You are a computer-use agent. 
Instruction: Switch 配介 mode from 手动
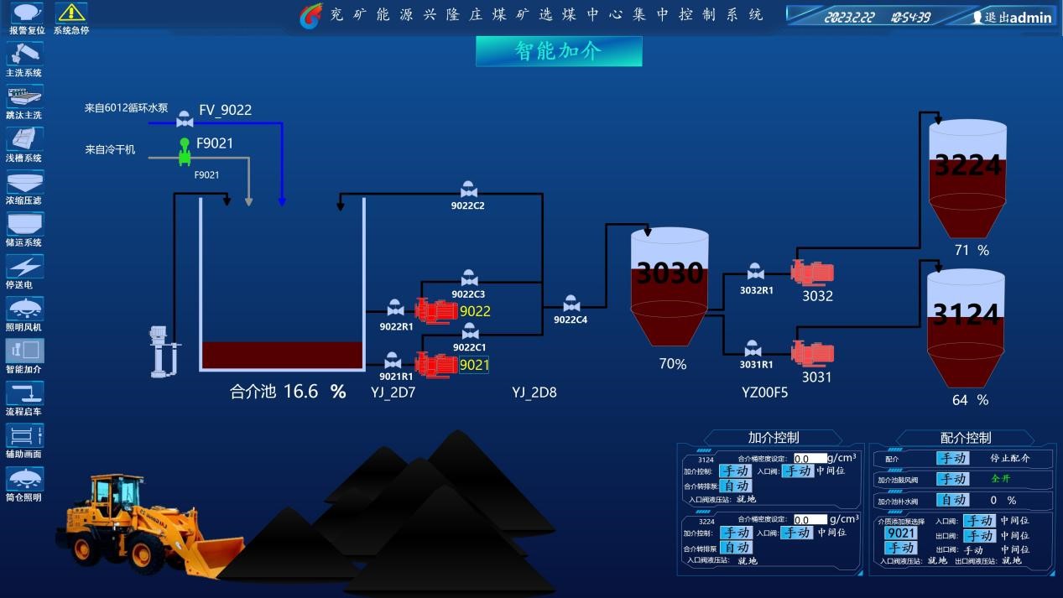coord(952,459)
